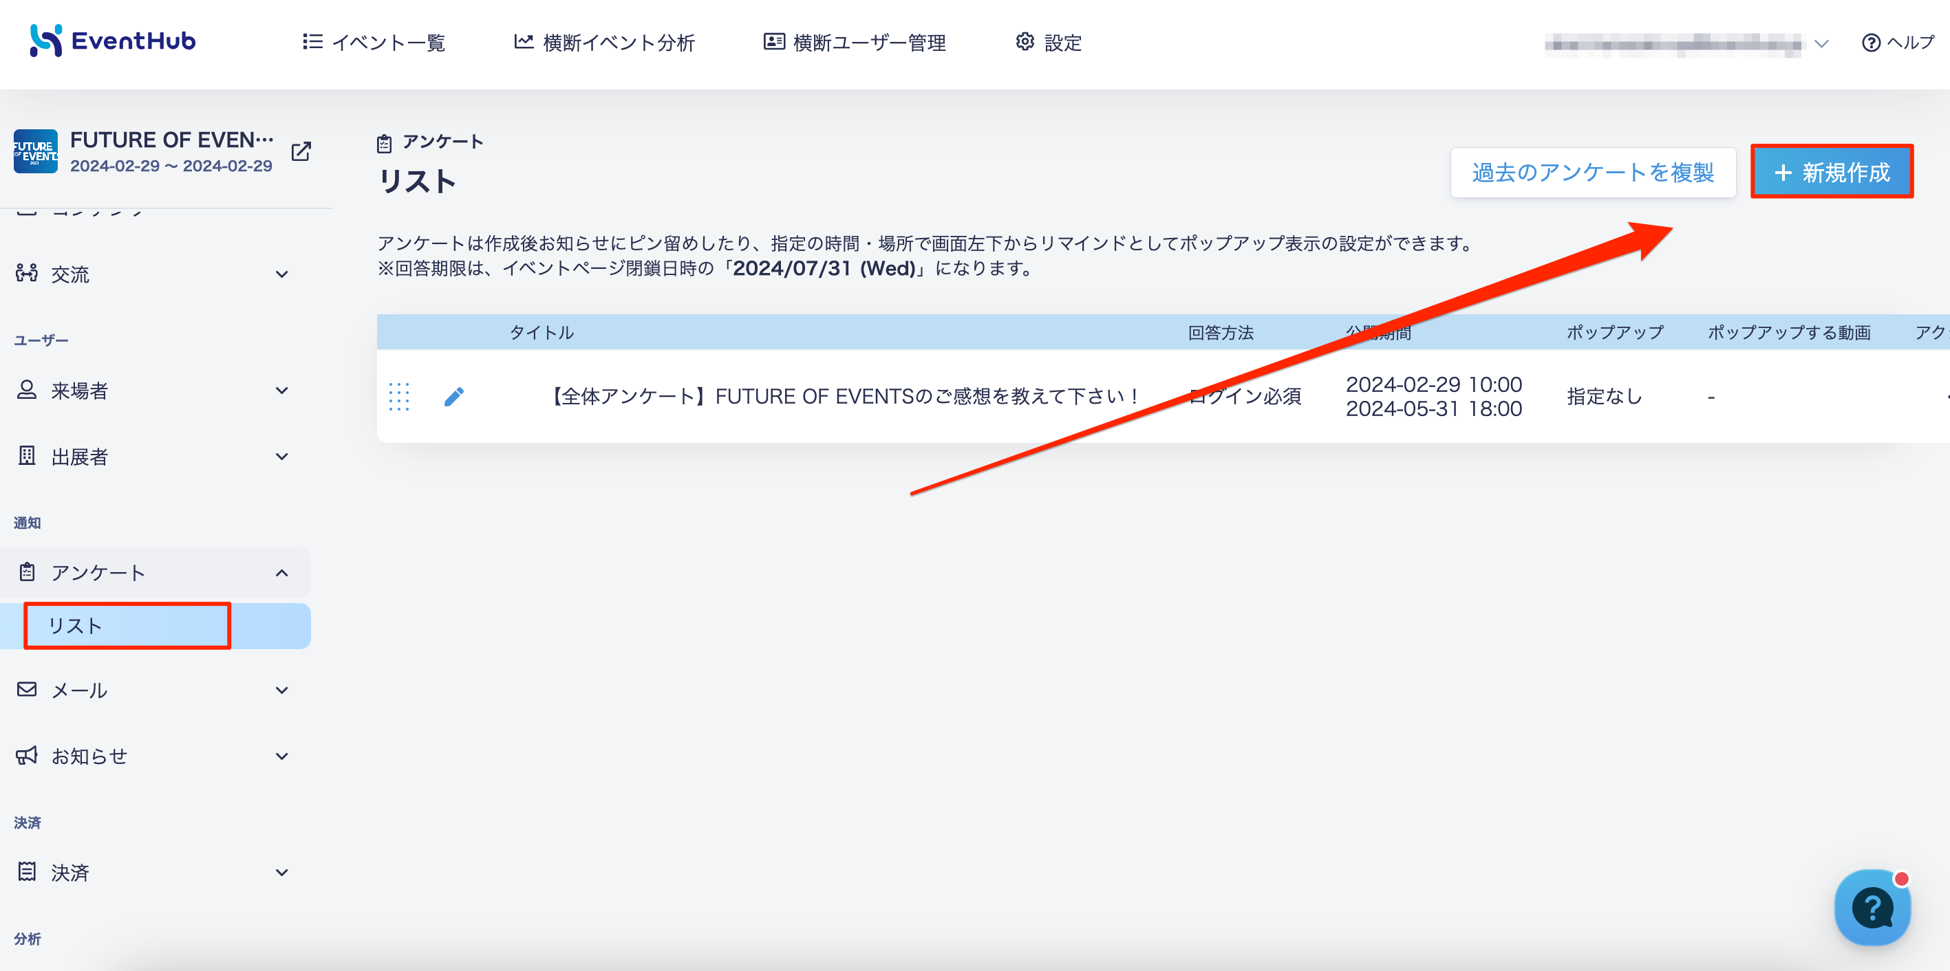Image resolution: width=1950 pixels, height=971 pixels.
Task: Click the アンケート breadcrumb clipboard icon
Action: point(385,143)
